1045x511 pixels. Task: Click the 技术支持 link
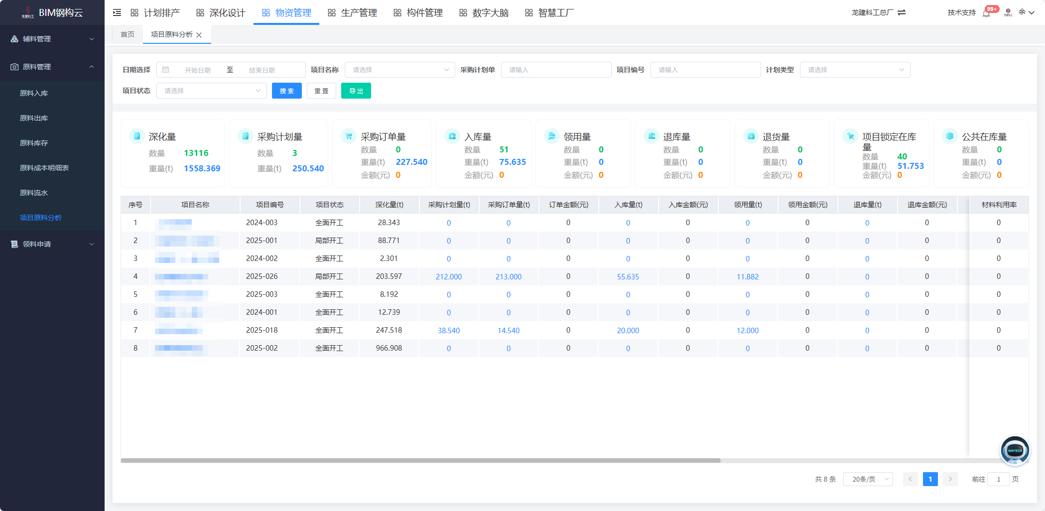pos(962,12)
